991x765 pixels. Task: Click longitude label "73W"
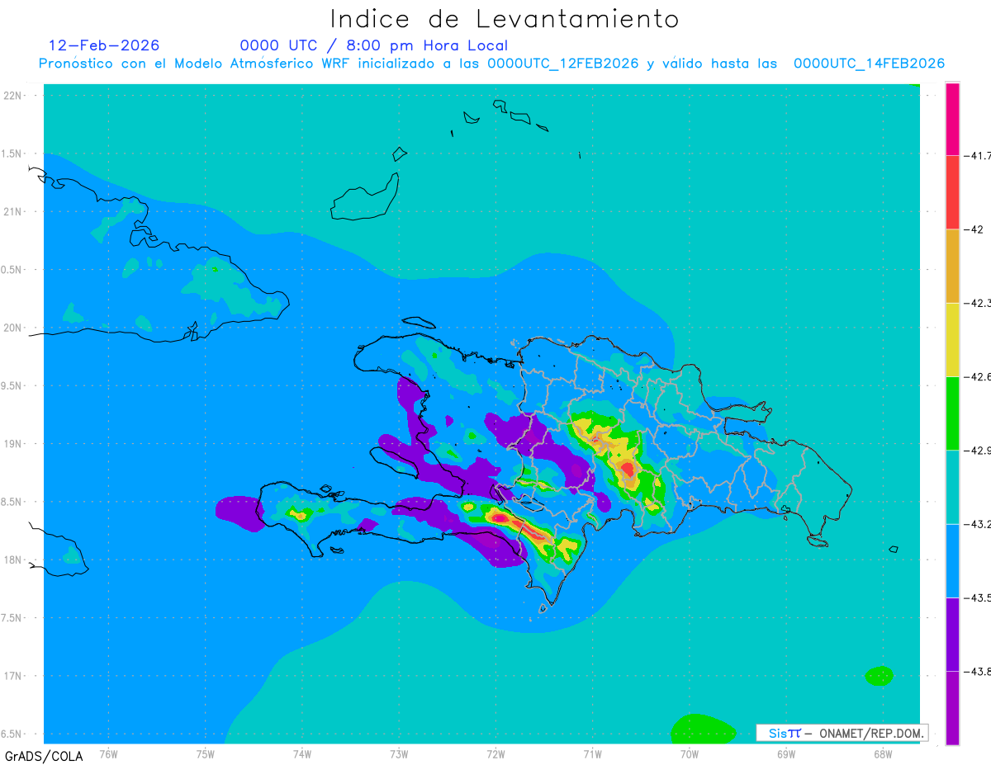399,753
